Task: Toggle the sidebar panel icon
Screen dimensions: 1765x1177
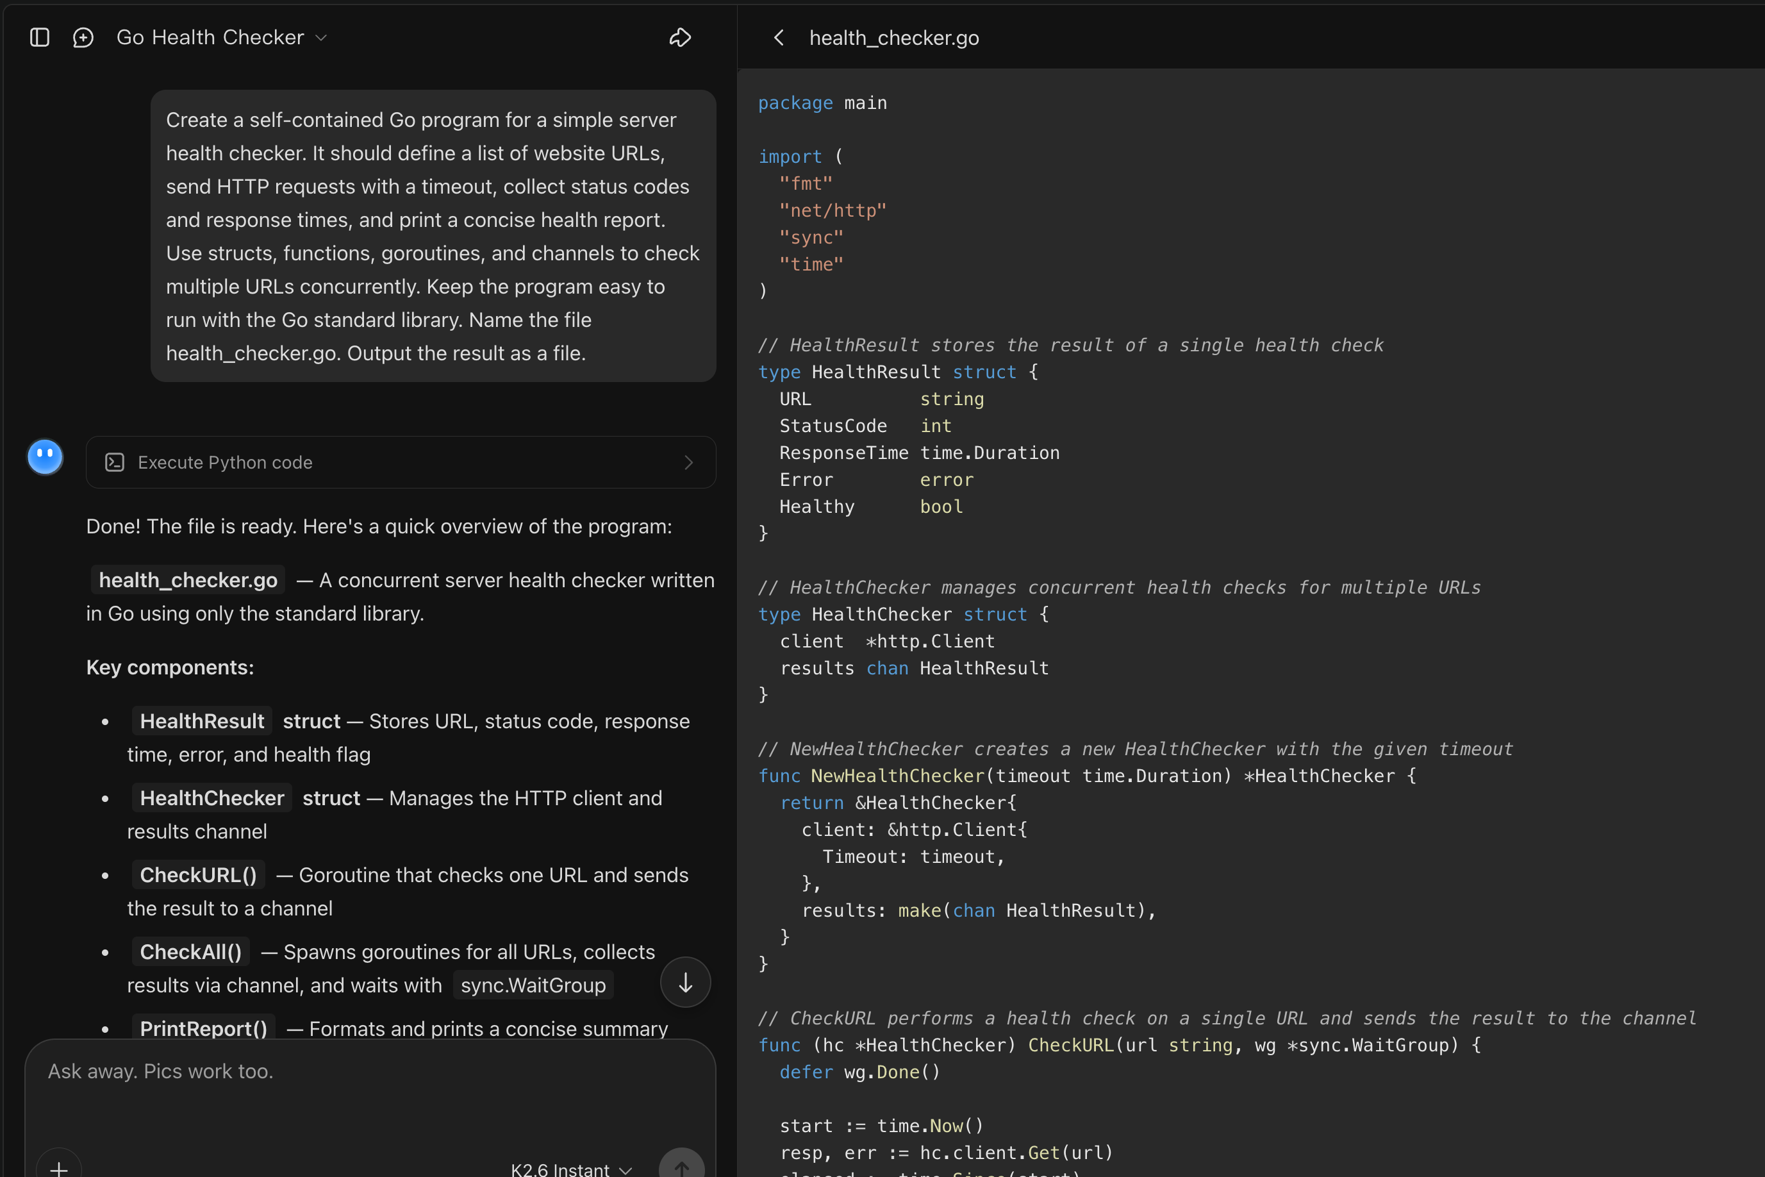Action: [x=39, y=37]
